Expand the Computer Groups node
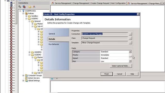Image resolution: width=165 pixels, height=93 pixels. coord(23,75)
